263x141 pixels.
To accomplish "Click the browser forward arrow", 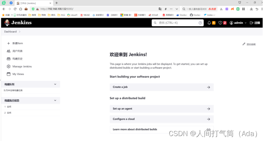I will 10,9.
